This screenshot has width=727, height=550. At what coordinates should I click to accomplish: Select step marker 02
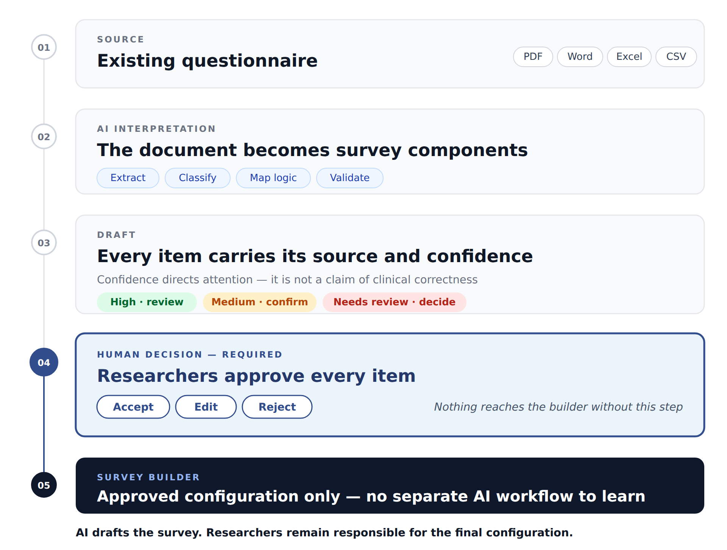point(44,137)
